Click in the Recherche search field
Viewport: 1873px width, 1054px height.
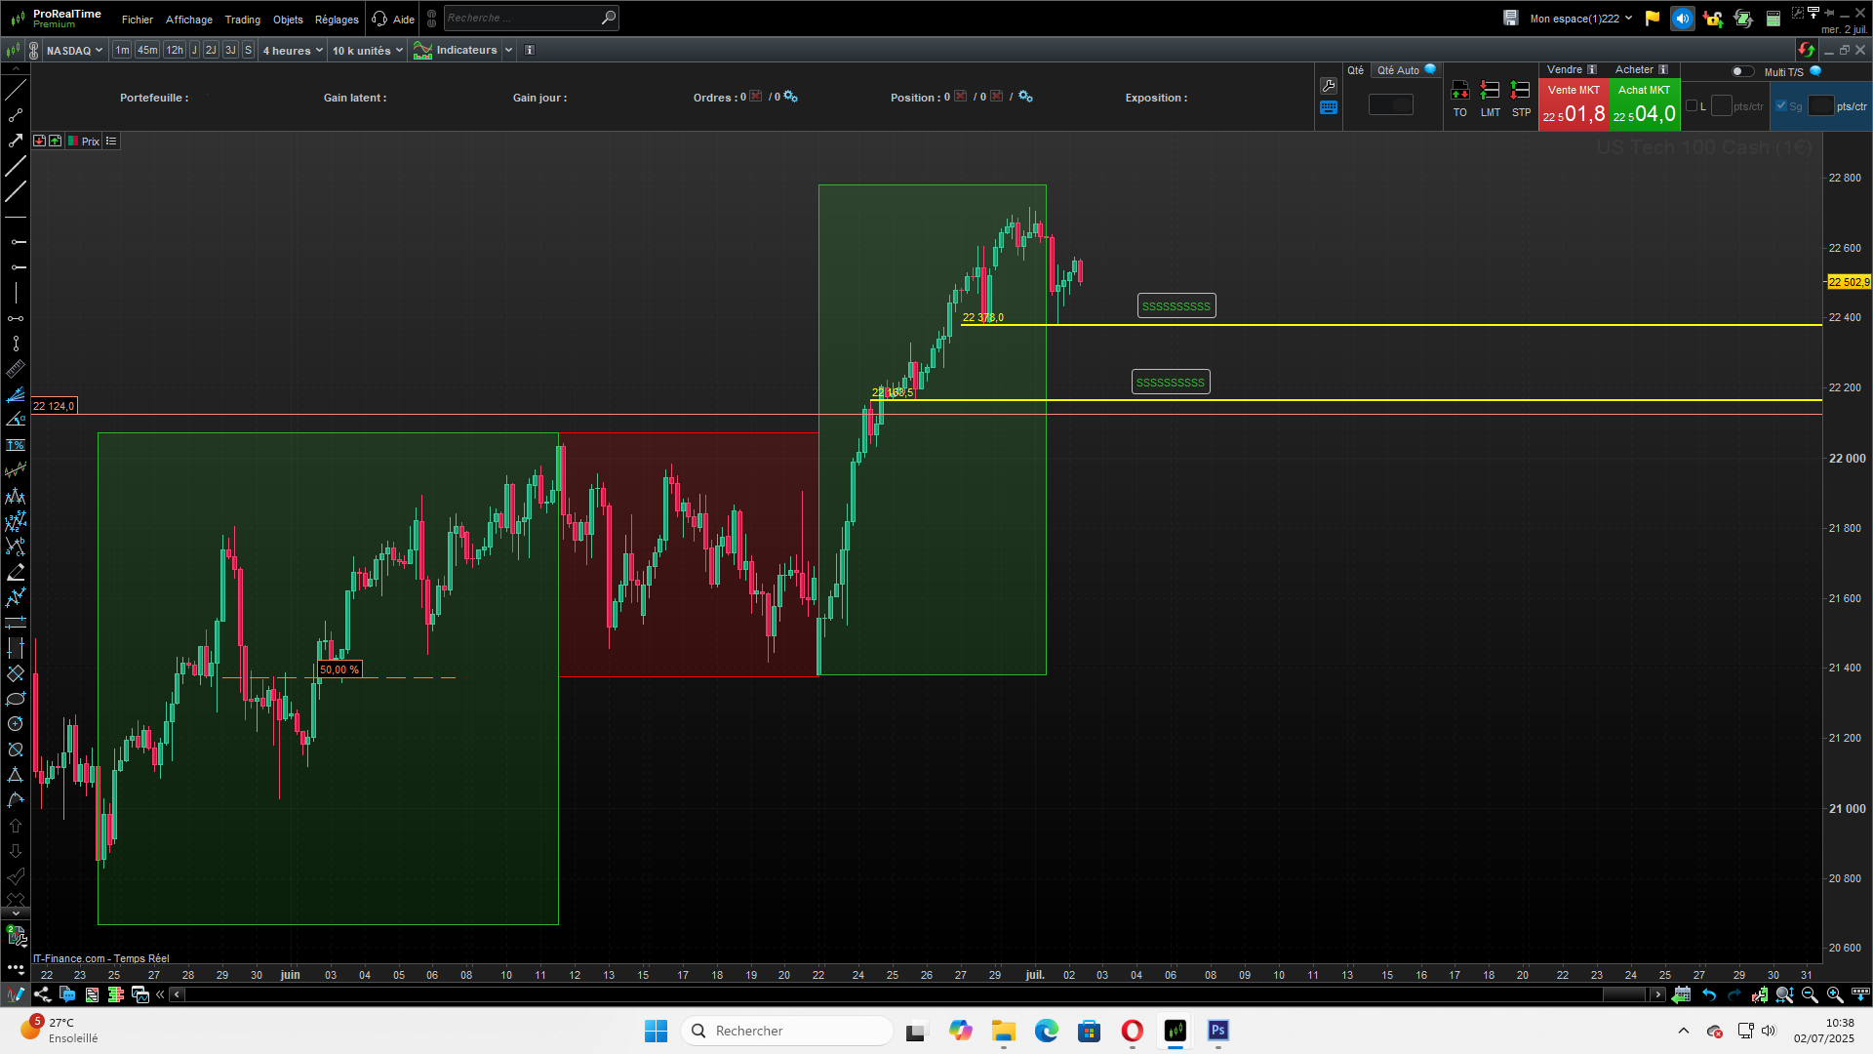[522, 18]
